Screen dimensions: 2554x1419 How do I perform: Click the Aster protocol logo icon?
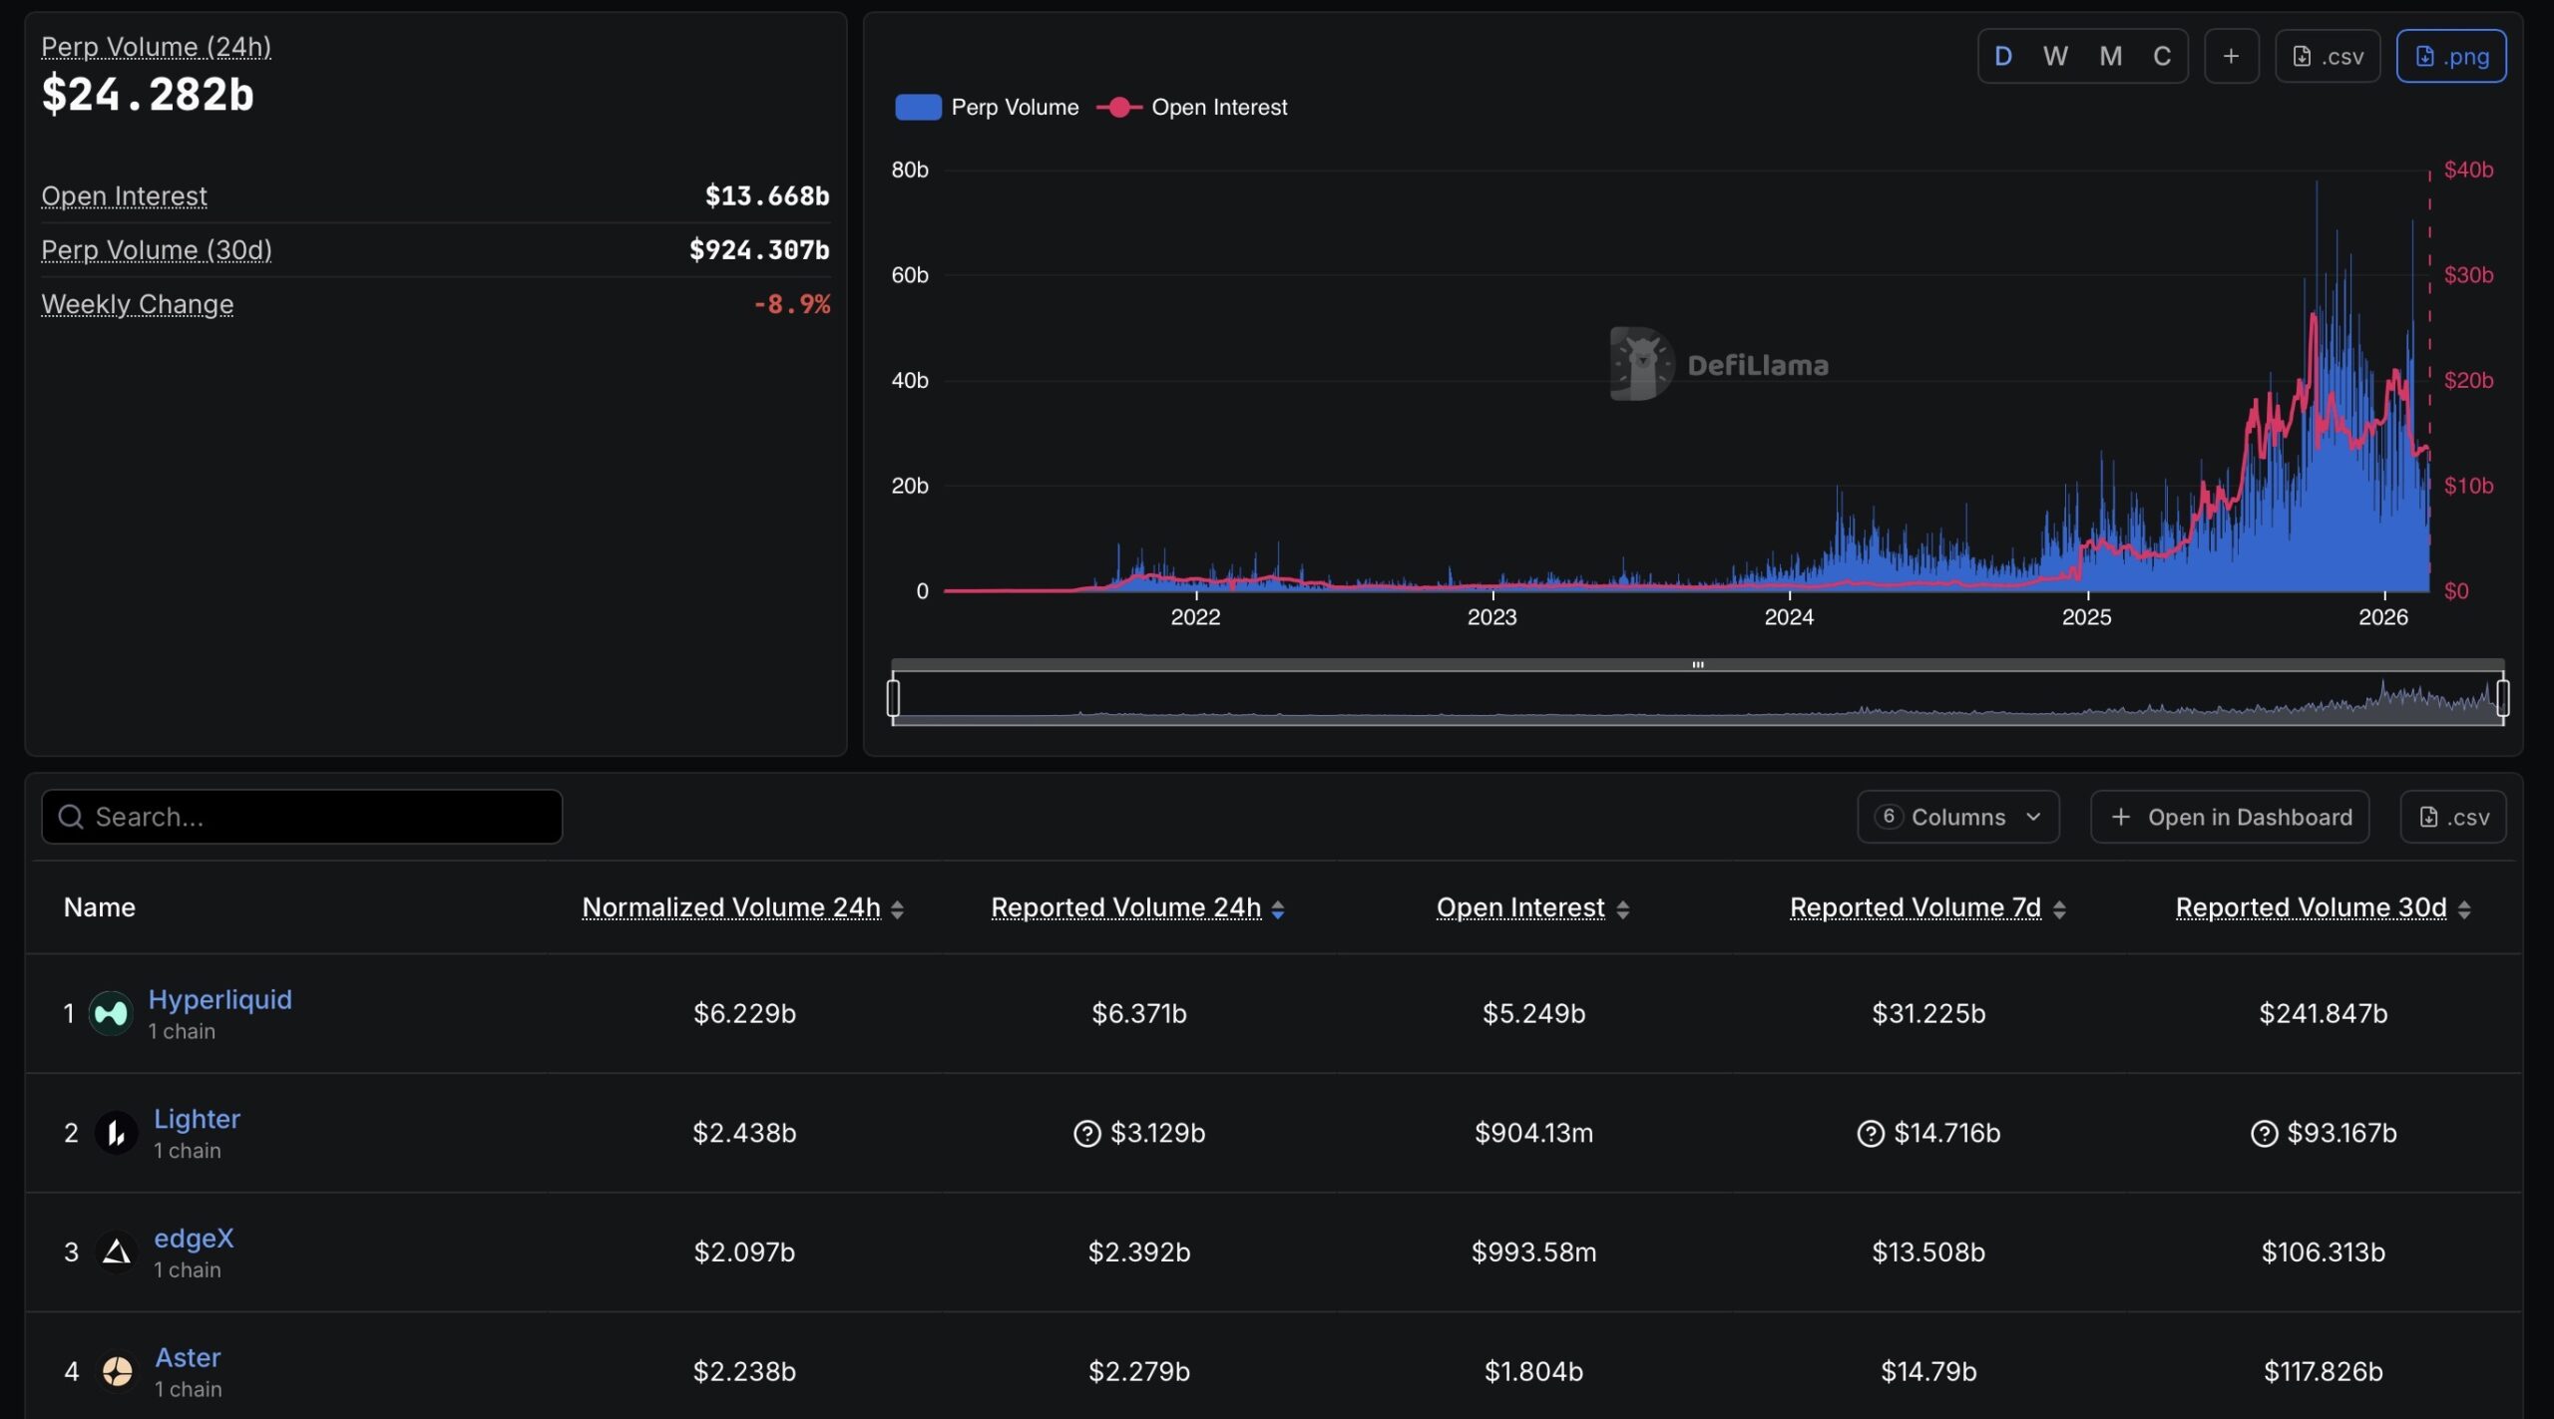(117, 1371)
